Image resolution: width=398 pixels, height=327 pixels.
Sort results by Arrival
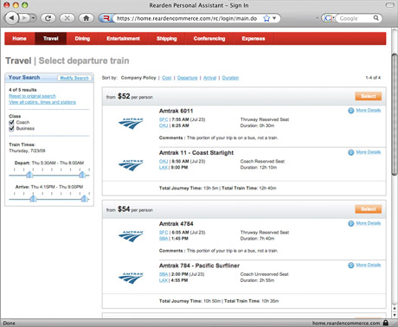(209, 78)
